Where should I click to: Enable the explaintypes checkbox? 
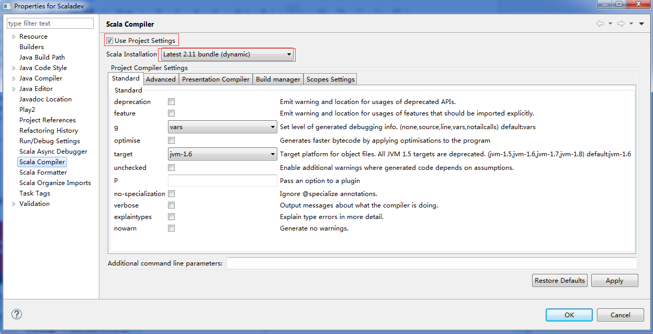point(171,217)
